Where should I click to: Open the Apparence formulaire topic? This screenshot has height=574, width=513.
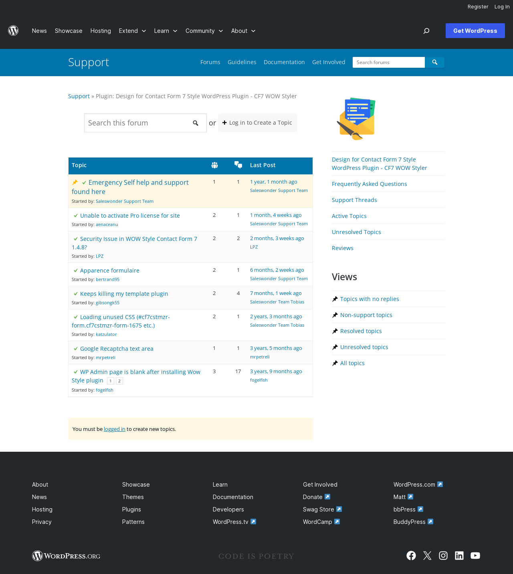coord(110,271)
